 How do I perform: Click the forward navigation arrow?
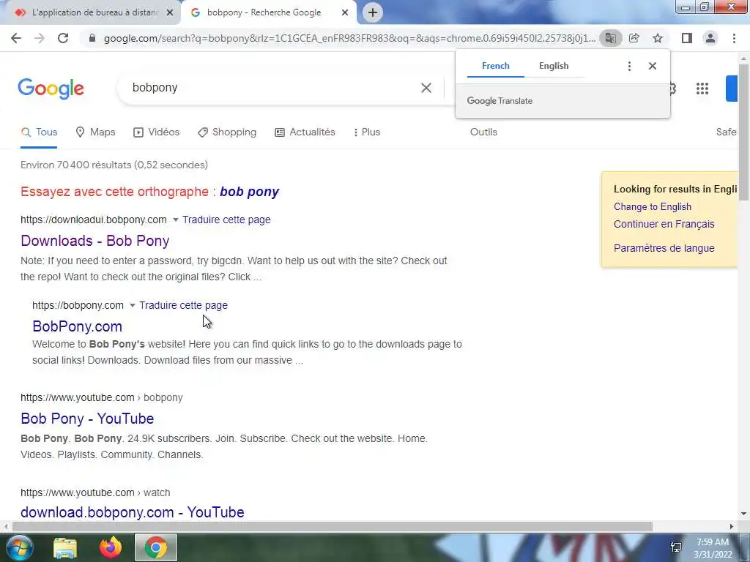[x=40, y=38]
